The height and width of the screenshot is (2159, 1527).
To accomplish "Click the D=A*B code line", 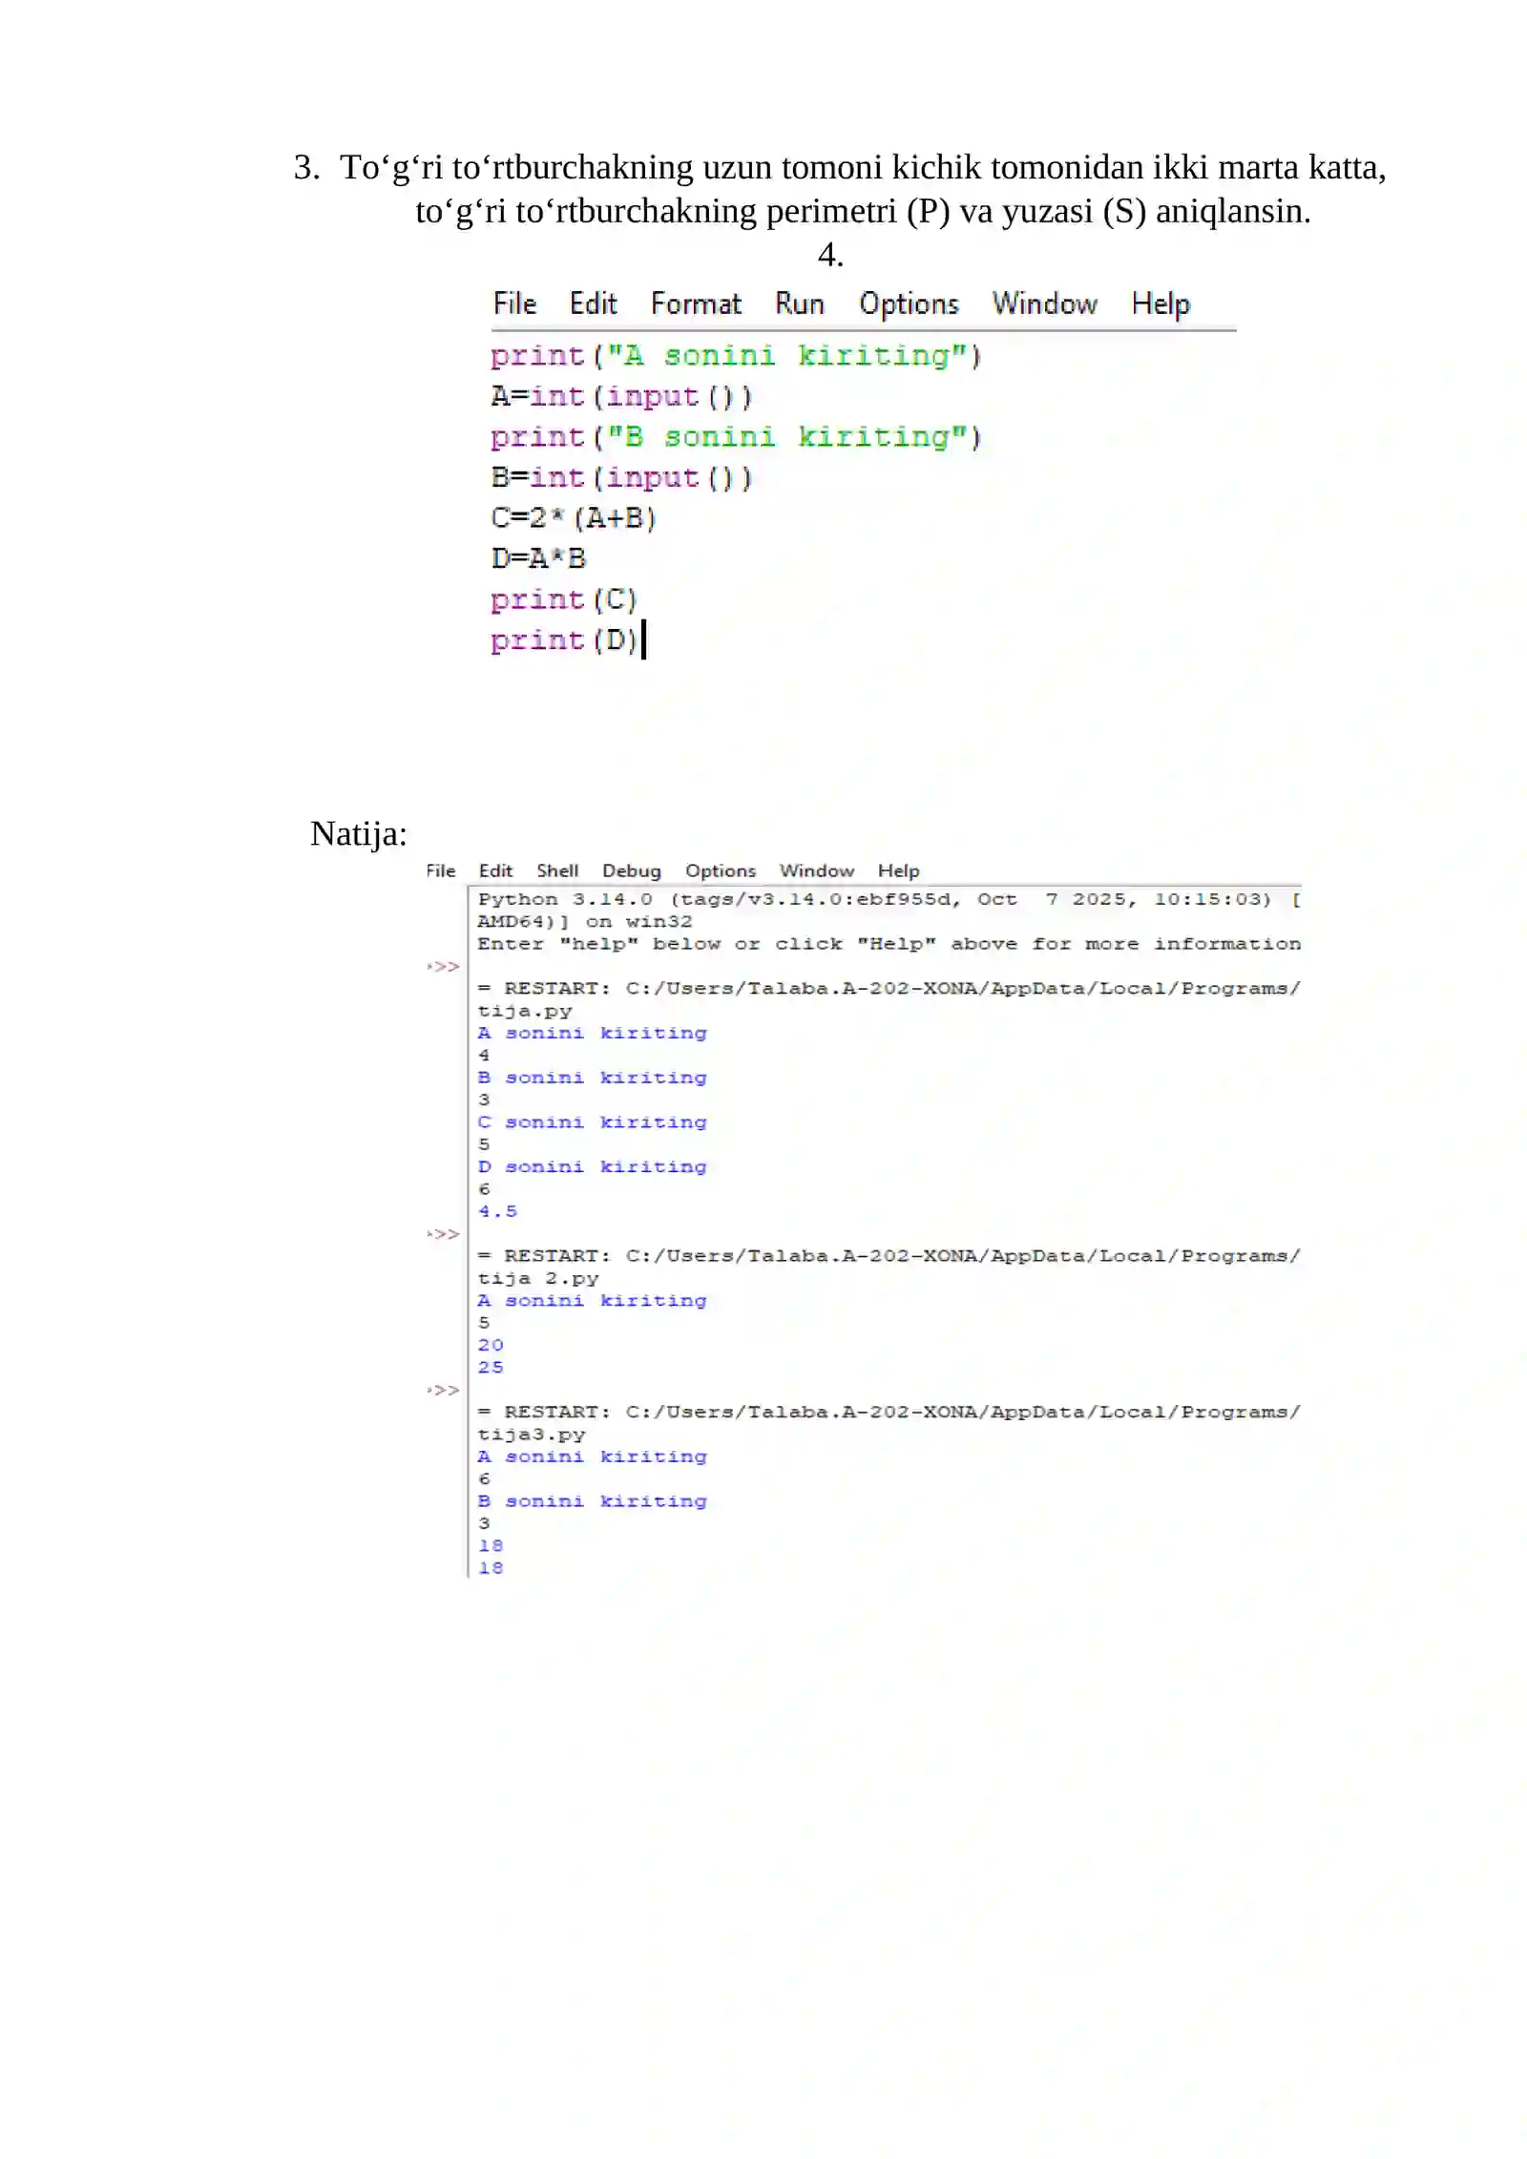I will [538, 558].
